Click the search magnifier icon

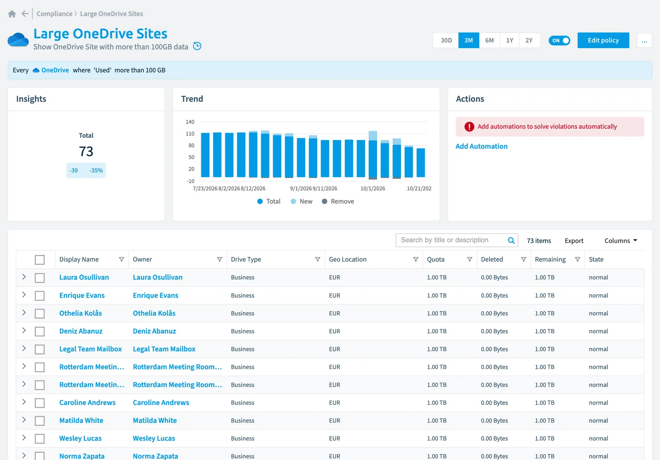[511, 241]
